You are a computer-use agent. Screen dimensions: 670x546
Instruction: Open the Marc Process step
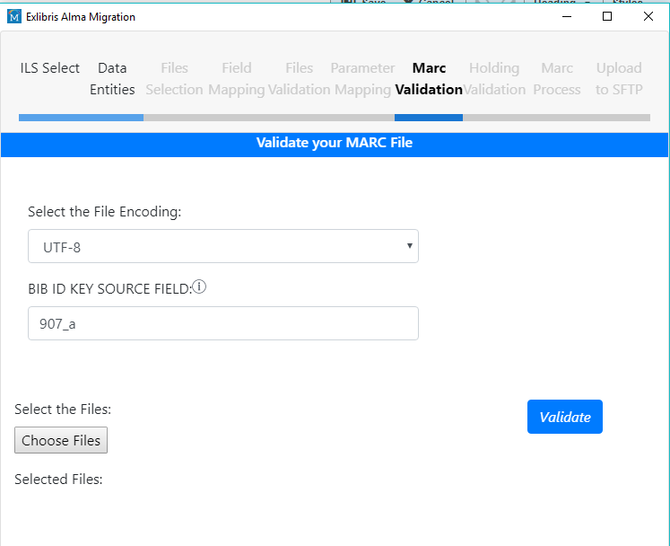[x=557, y=79]
